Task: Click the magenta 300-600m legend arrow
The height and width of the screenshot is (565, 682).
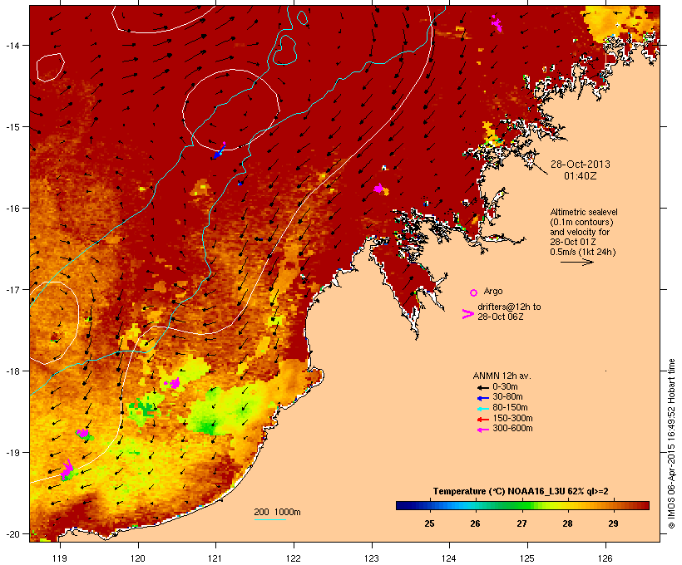Action: coord(482,430)
